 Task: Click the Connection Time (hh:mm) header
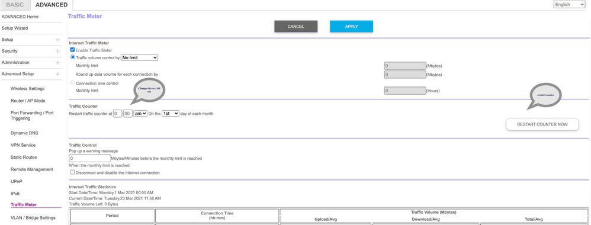(217, 216)
